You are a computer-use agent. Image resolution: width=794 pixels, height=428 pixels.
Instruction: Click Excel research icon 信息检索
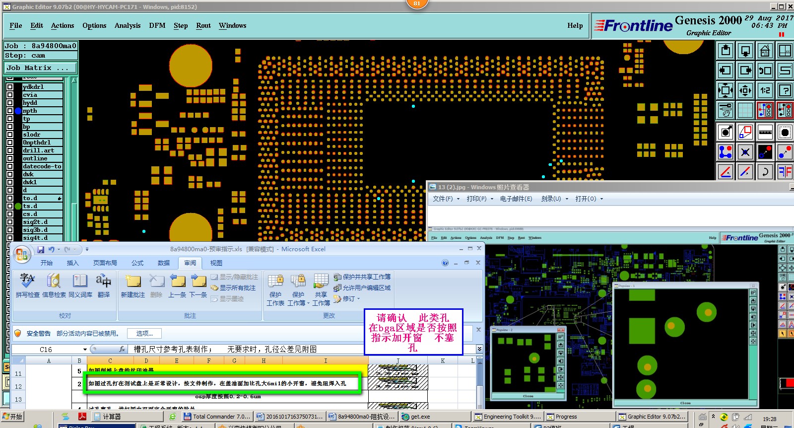[54, 285]
